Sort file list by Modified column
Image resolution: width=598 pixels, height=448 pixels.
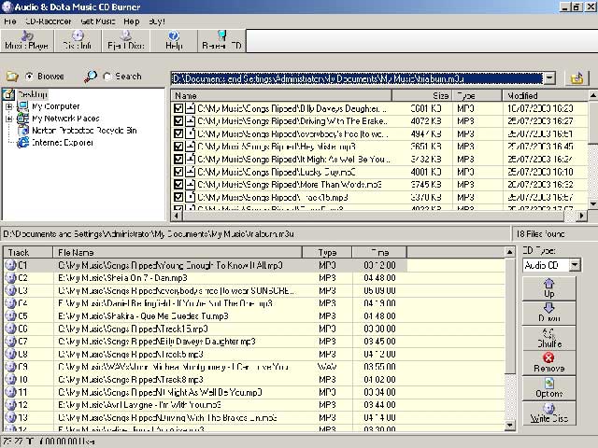(545, 95)
